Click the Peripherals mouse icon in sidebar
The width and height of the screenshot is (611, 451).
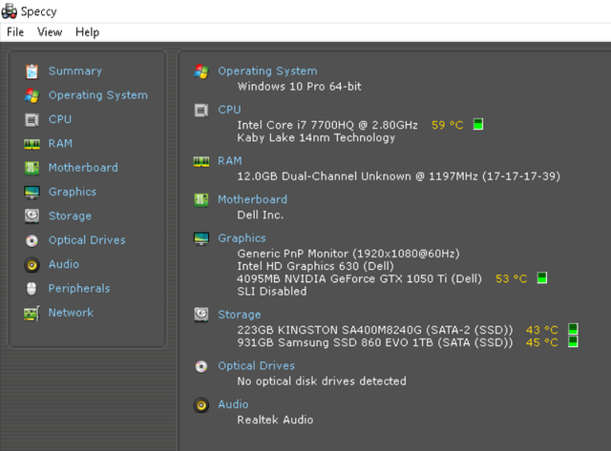32,289
